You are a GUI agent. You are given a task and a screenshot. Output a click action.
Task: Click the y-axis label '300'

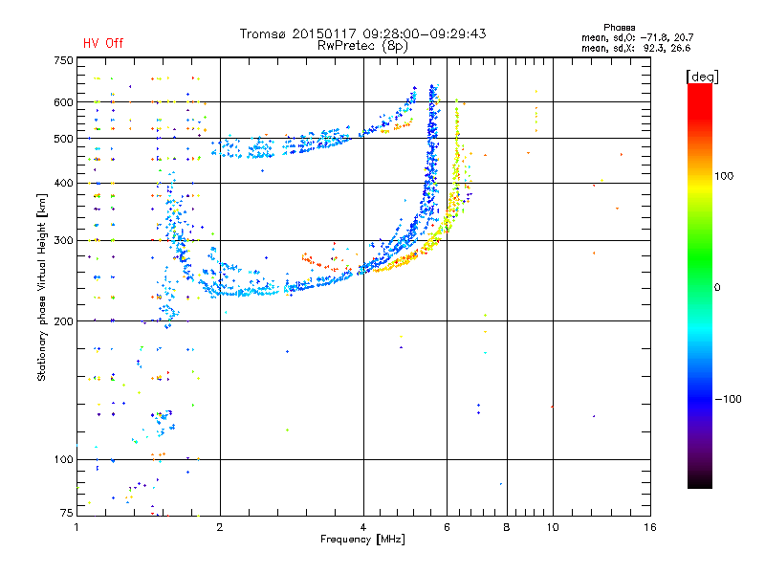pos(64,241)
